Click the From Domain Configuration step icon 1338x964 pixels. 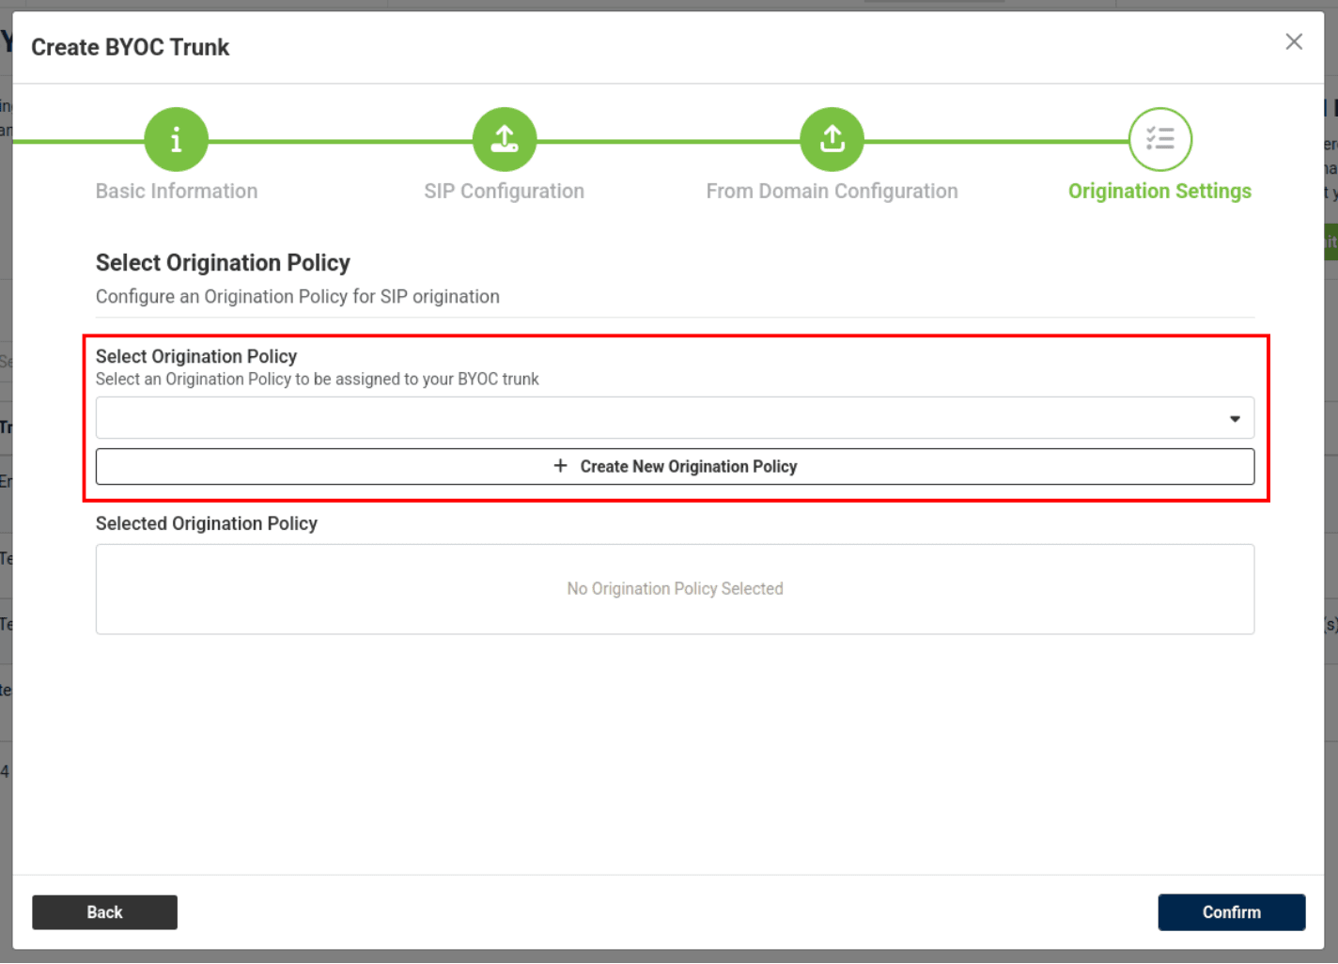[x=832, y=140]
